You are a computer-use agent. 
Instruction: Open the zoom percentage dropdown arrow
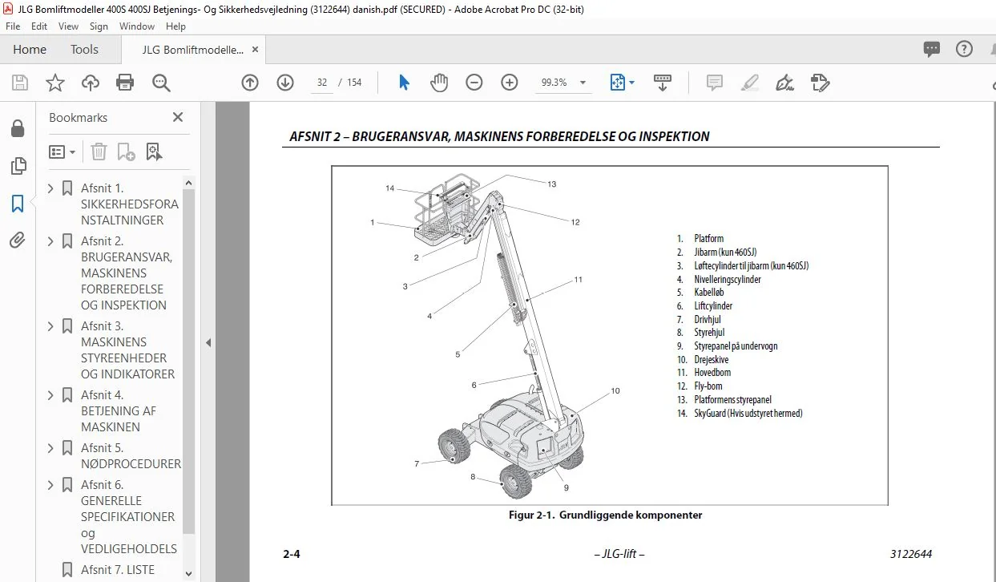click(583, 83)
